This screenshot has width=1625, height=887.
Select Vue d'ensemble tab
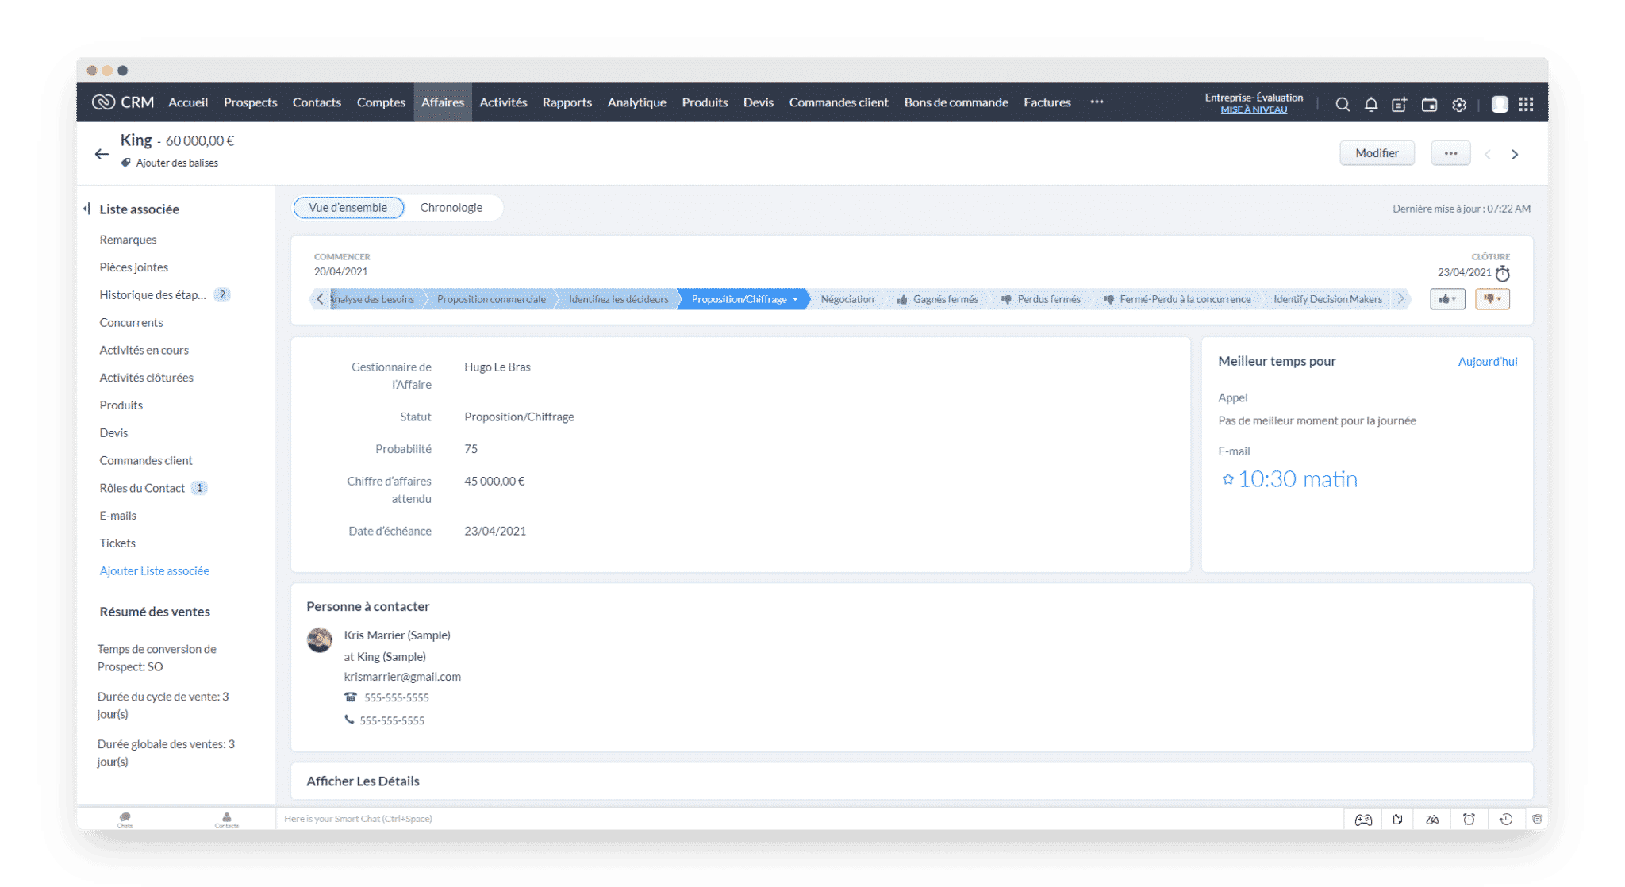tap(348, 208)
